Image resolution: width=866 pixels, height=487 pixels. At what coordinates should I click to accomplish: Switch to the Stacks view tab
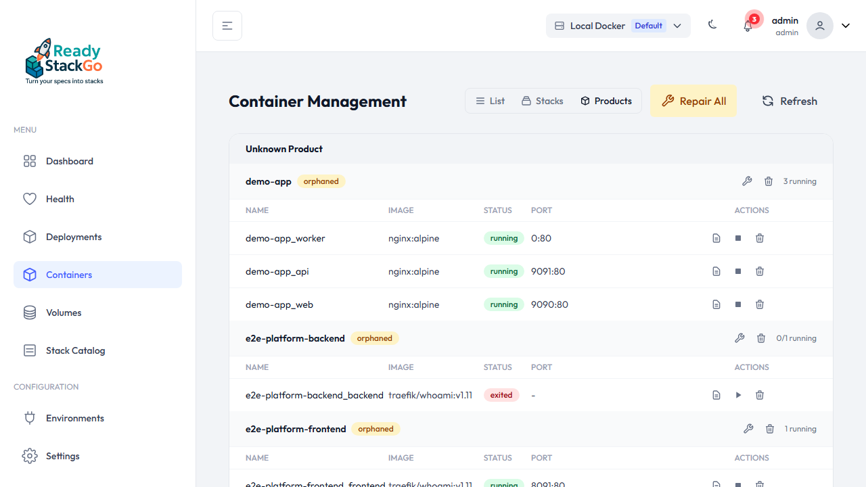click(x=542, y=100)
